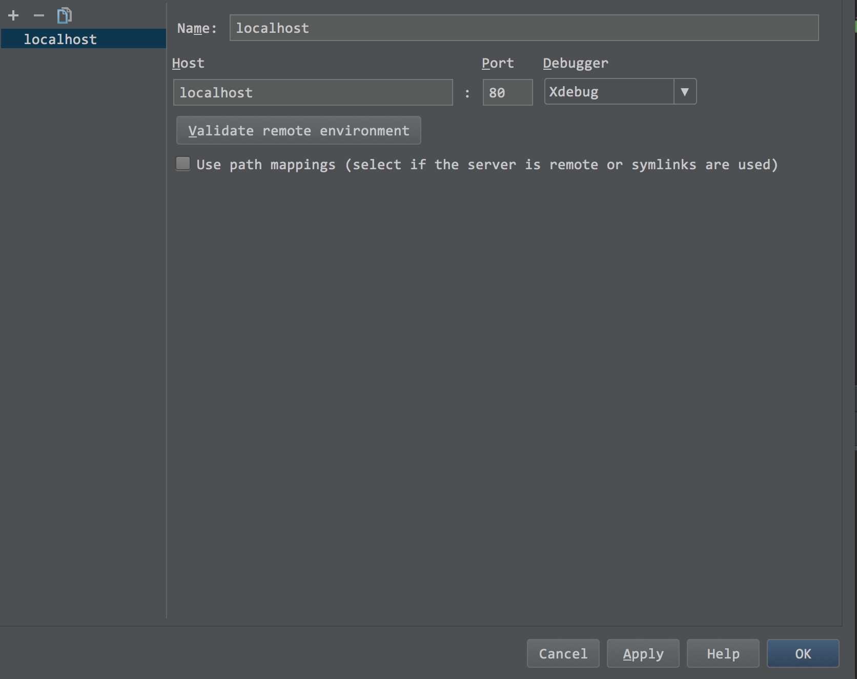Apply the server settings

click(x=643, y=653)
